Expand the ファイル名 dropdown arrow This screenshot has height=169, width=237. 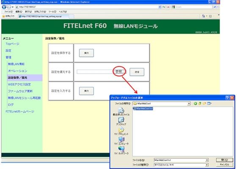click(207, 160)
